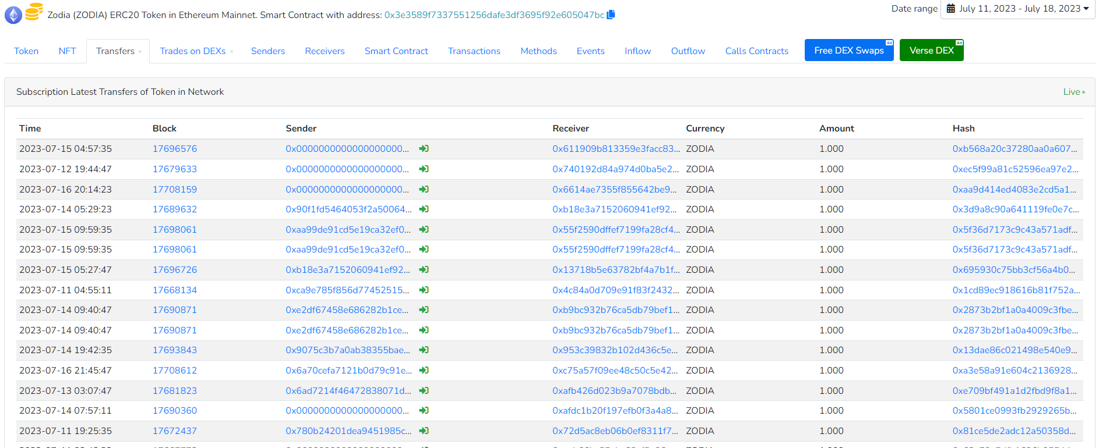Open sender address 0x90f1fd5464053f2a50064...

[348, 209]
